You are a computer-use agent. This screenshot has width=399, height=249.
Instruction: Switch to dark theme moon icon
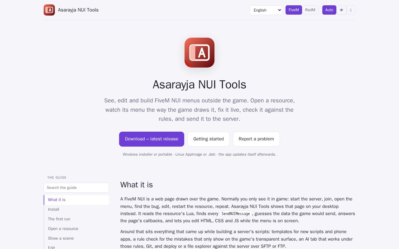(351, 10)
